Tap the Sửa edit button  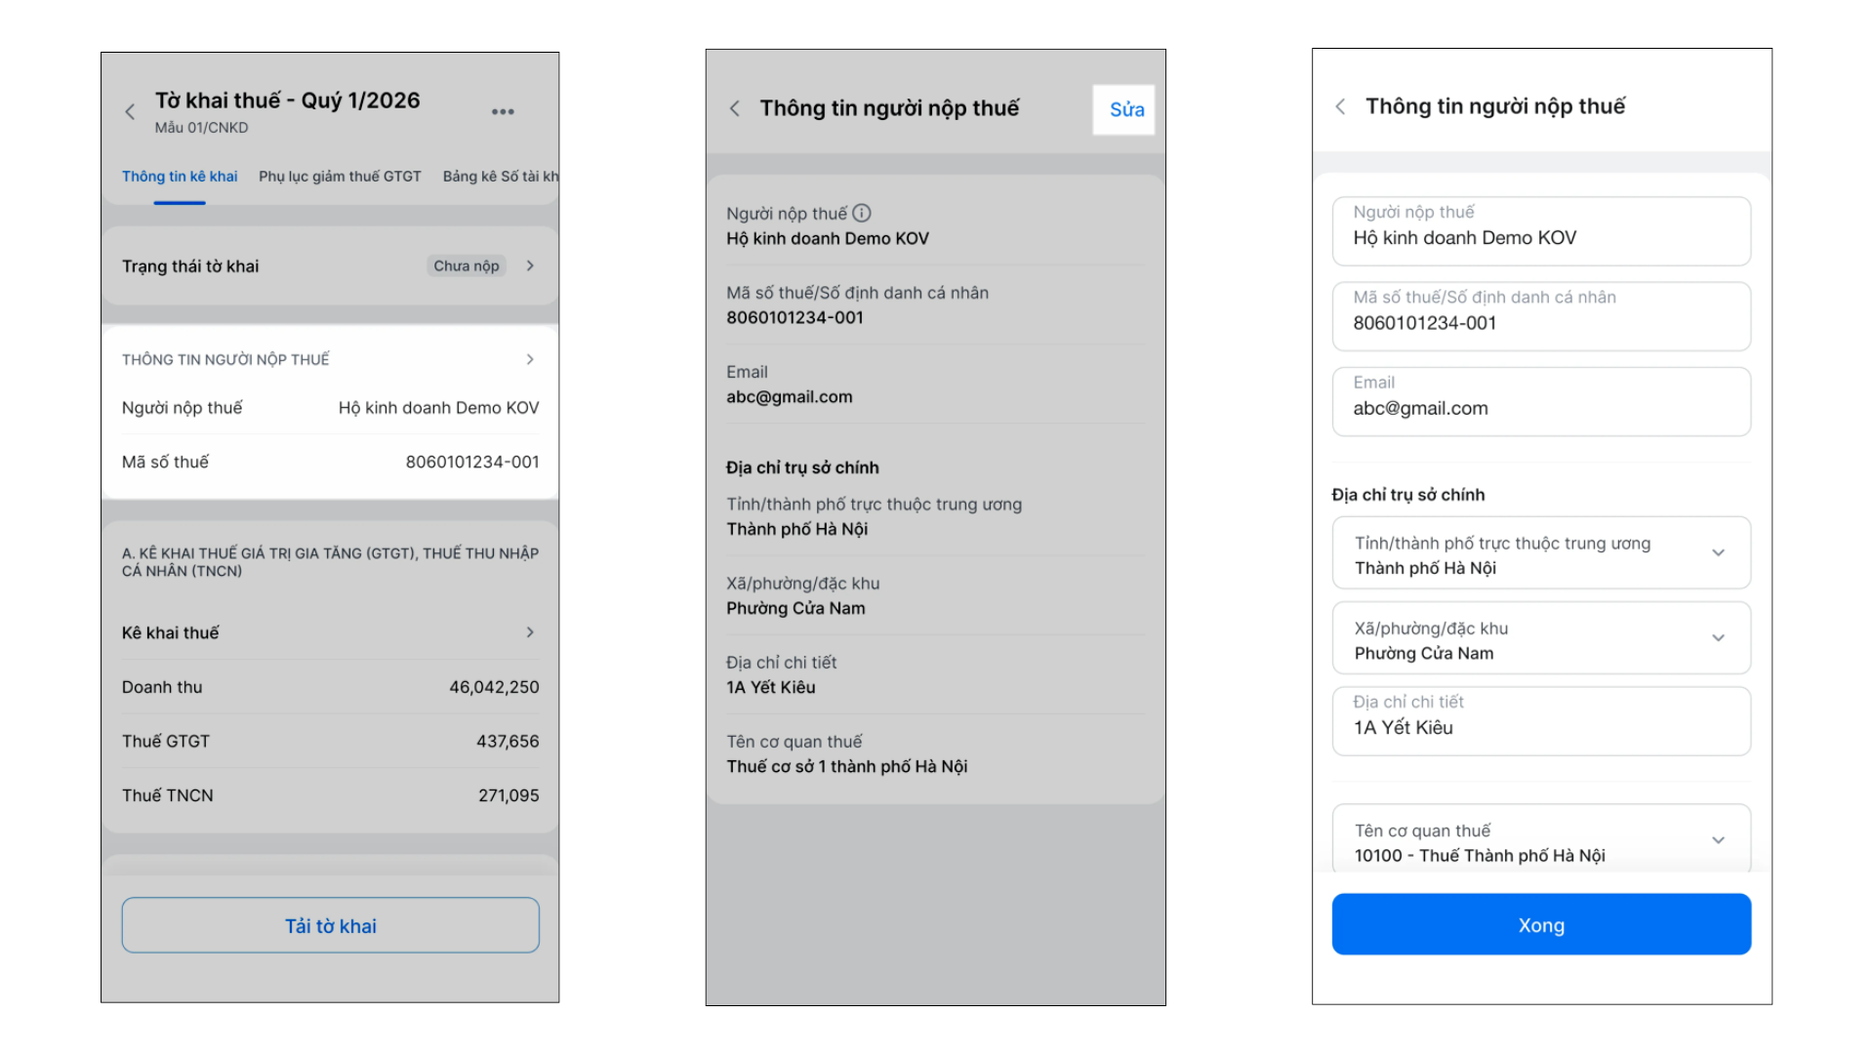1124,109
